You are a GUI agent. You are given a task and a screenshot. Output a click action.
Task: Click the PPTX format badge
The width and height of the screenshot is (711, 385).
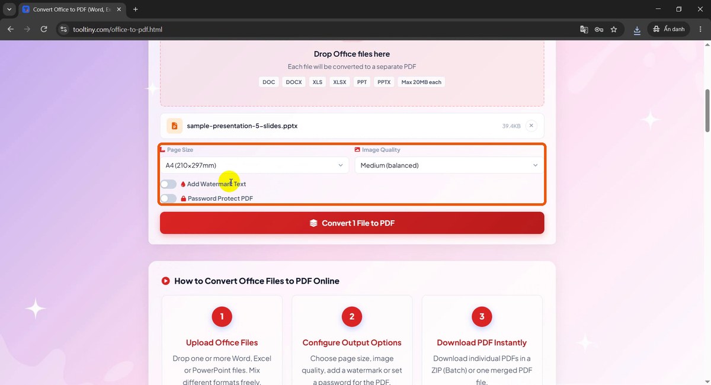point(384,82)
